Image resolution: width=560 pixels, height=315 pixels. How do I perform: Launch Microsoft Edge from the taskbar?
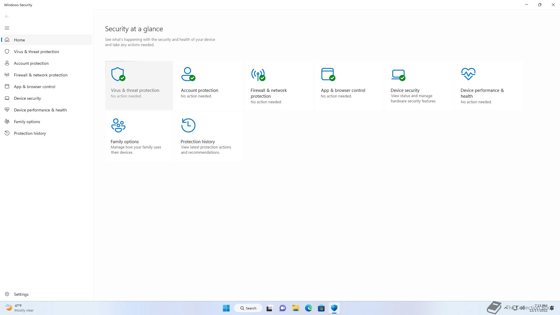309,308
